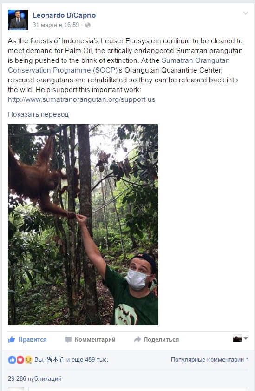This screenshot has width=255, height=391.
Task: Open the orangutan photo in the post
Action: (x=83, y=225)
